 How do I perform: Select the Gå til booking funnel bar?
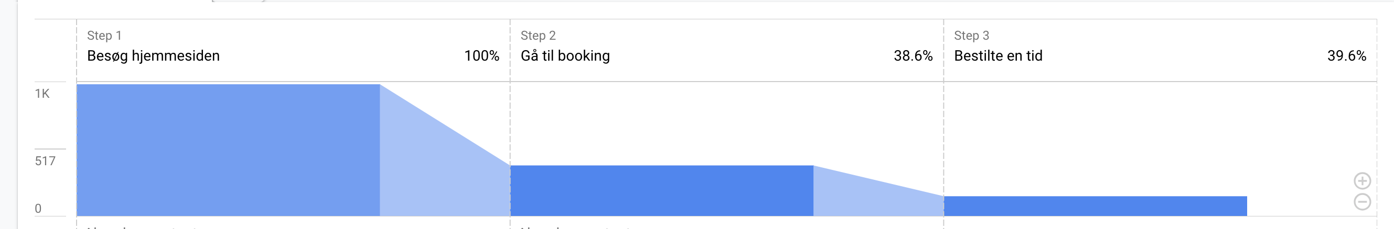pyautogui.click(x=661, y=191)
